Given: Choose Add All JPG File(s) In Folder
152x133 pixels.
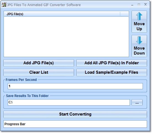Looking at the screenshot, I should click(x=112, y=63).
